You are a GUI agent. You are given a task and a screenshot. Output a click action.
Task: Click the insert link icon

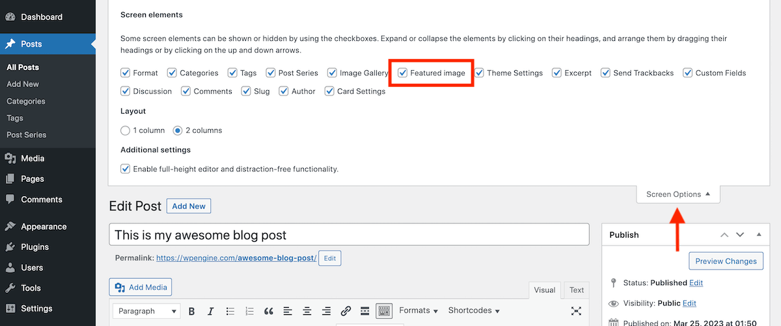point(346,311)
